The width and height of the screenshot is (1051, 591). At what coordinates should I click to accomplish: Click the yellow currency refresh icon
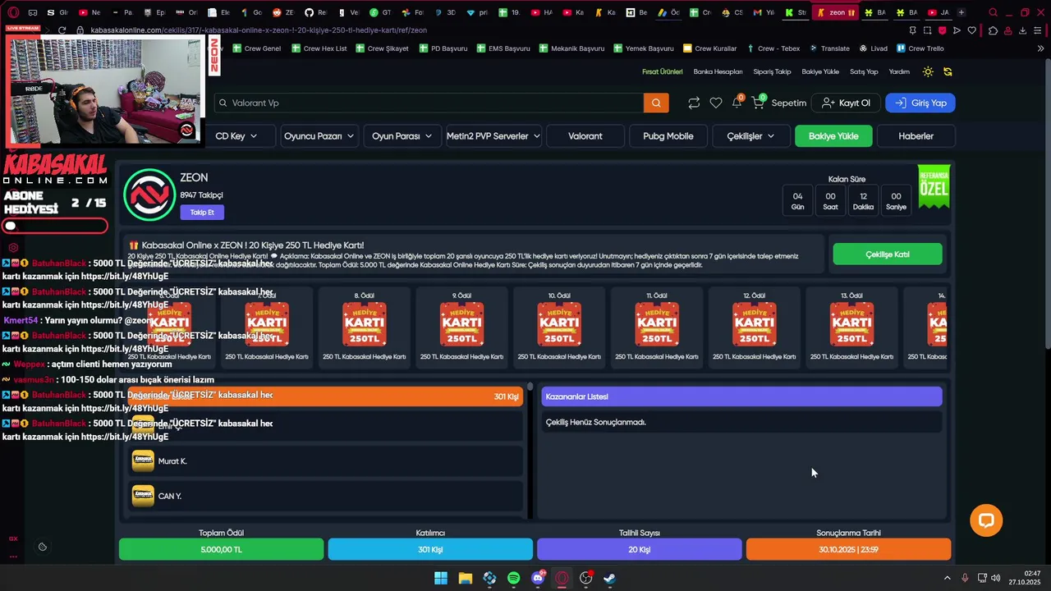(948, 71)
